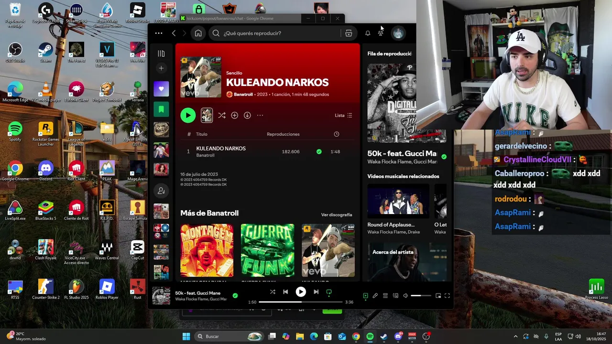Open the Banatroll artist link under title
Image resolution: width=612 pixels, height=344 pixels.
(x=243, y=95)
